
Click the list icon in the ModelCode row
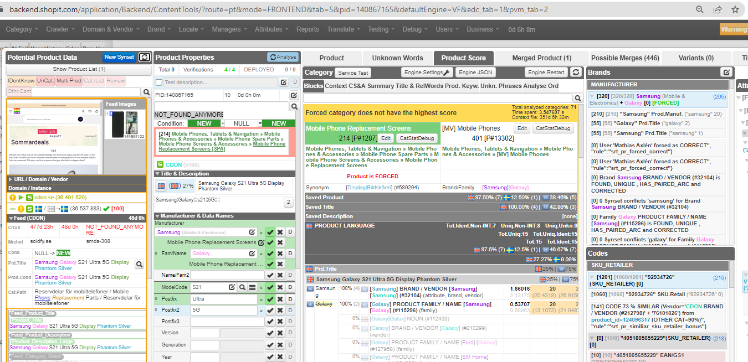(252, 287)
